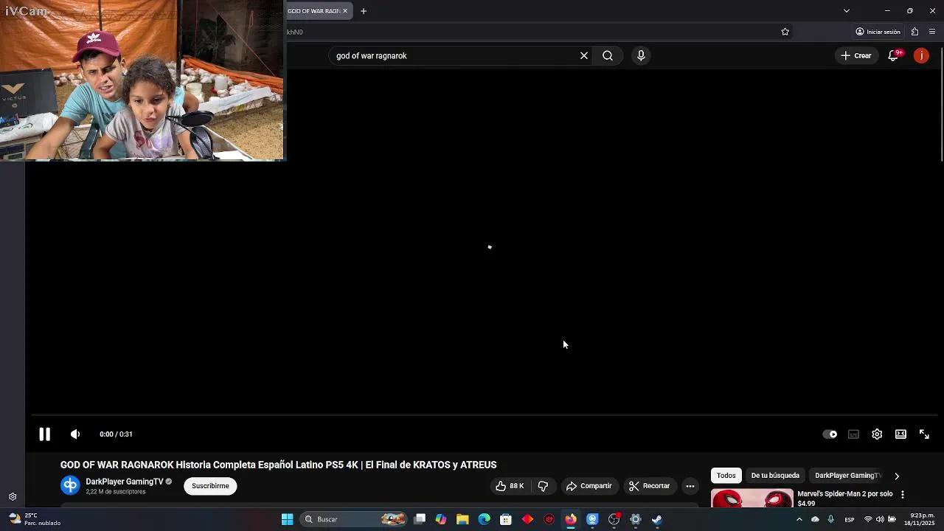Dislike the video
Screen dimensions: 944x531
pos(544,486)
